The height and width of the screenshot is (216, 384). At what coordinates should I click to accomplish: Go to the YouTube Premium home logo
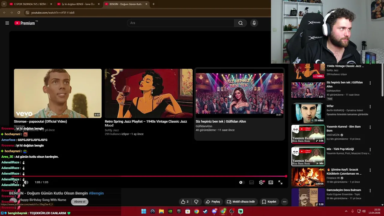25,23
